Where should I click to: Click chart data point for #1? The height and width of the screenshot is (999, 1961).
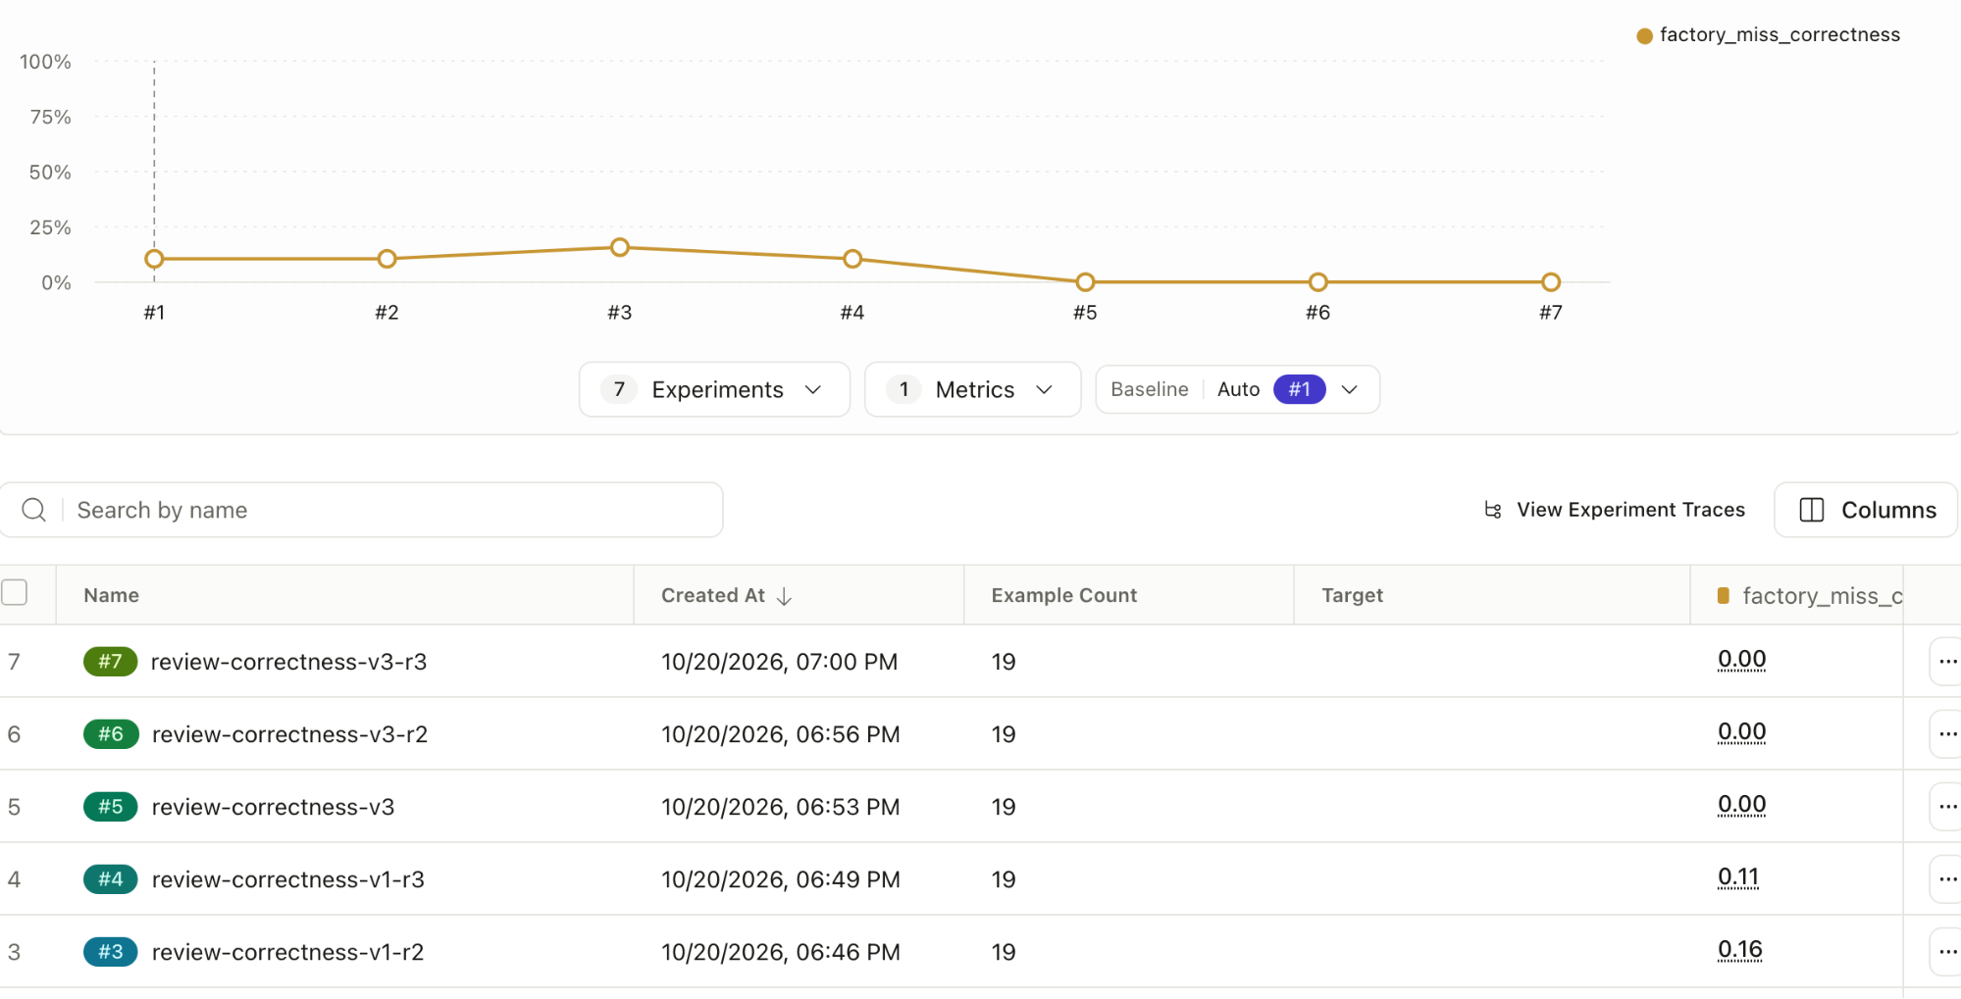154,259
